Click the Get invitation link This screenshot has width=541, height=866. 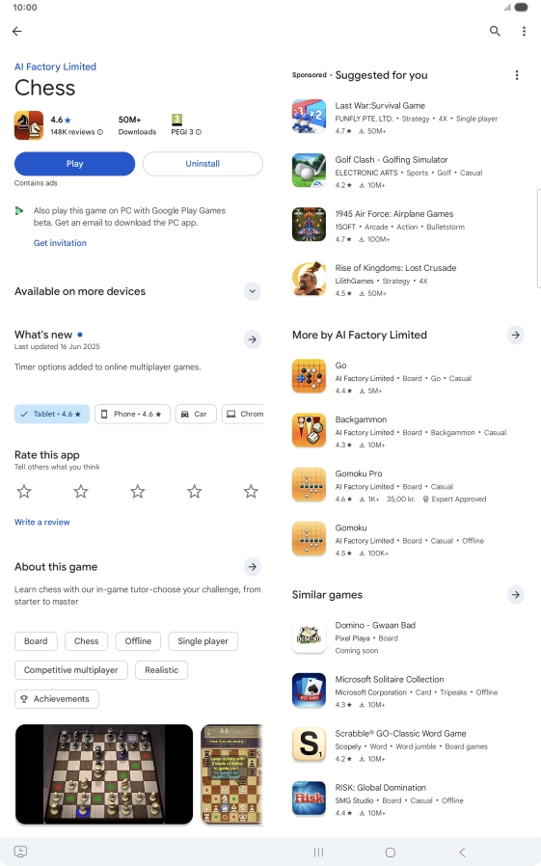[60, 243]
